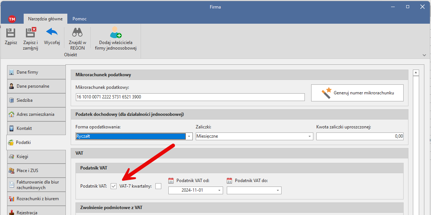The height and width of the screenshot is (215, 431).
Task: Open calendar icon for Podatnik VAT do
Action: [x=229, y=181]
